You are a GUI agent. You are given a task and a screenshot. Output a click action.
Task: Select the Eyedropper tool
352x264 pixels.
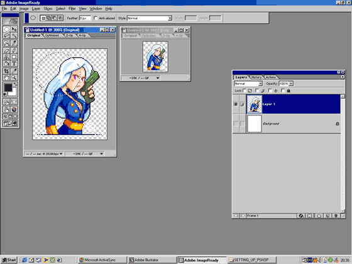(x=14, y=71)
